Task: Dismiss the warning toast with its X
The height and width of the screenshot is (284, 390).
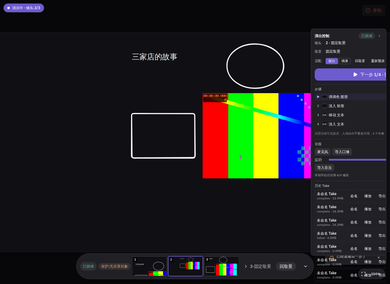Action: coord(379,258)
